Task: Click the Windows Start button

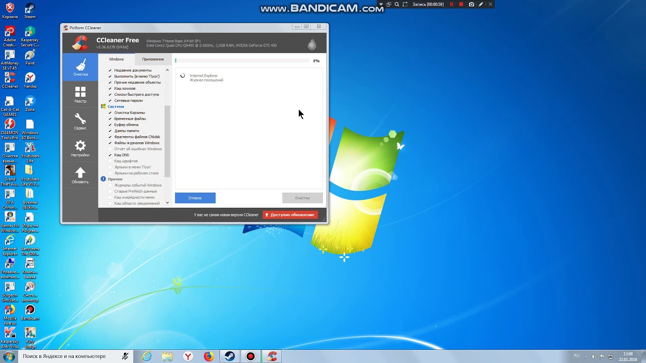Action: pos(9,356)
